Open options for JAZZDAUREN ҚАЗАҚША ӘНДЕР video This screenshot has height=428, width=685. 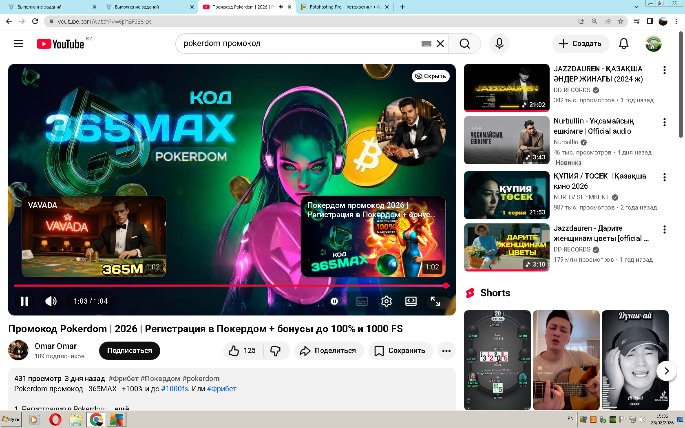coord(665,70)
